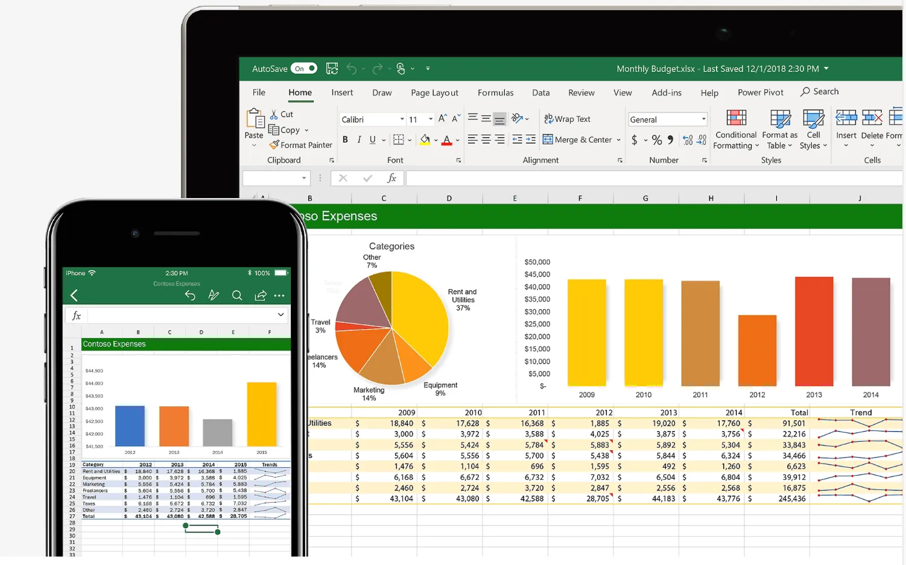Click the Undo arrow in the desktop title bar
Viewport: 906px width, 565px height.
(352, 69)
